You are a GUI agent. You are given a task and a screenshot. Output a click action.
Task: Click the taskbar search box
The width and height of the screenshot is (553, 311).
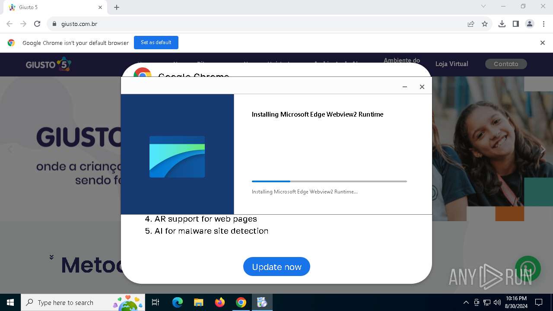coord(83,302)
